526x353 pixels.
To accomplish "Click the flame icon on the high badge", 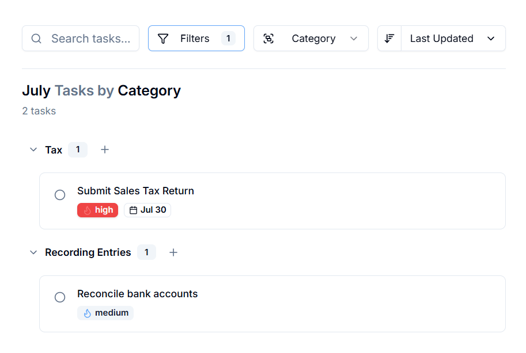I will (88, 210).
